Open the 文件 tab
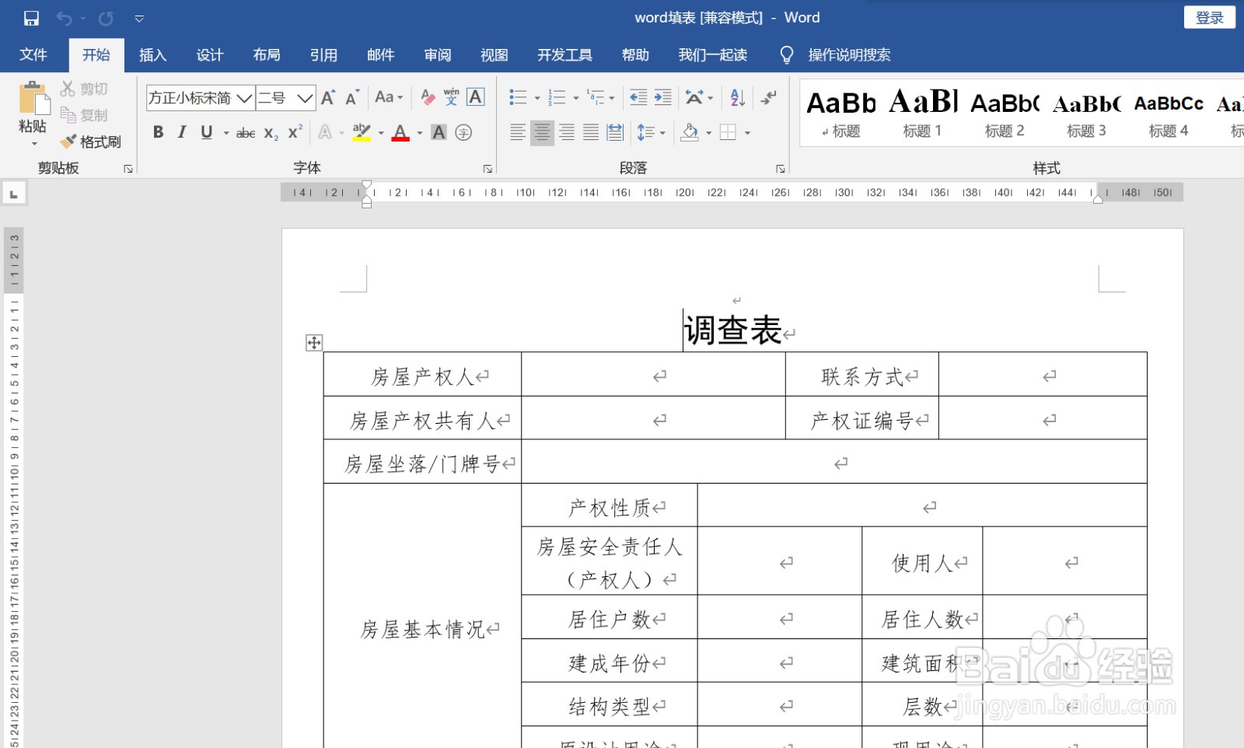This screenshot has height=748, width=1244. click(x=33, y=54)
